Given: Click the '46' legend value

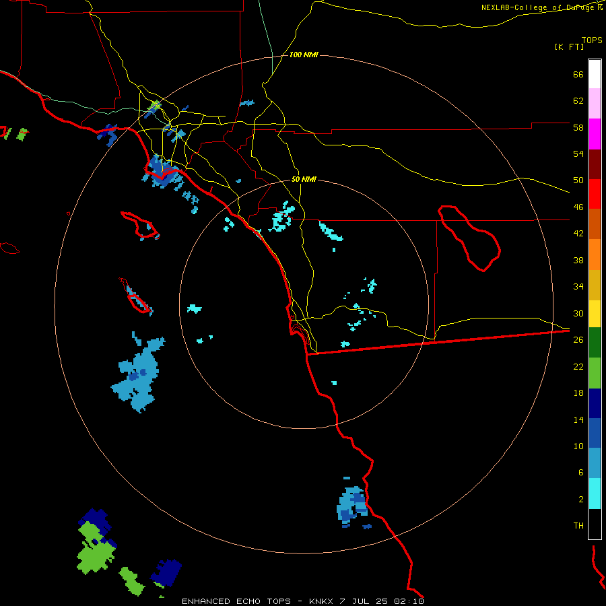Looking at the screenshot, I should coord(578,207).
